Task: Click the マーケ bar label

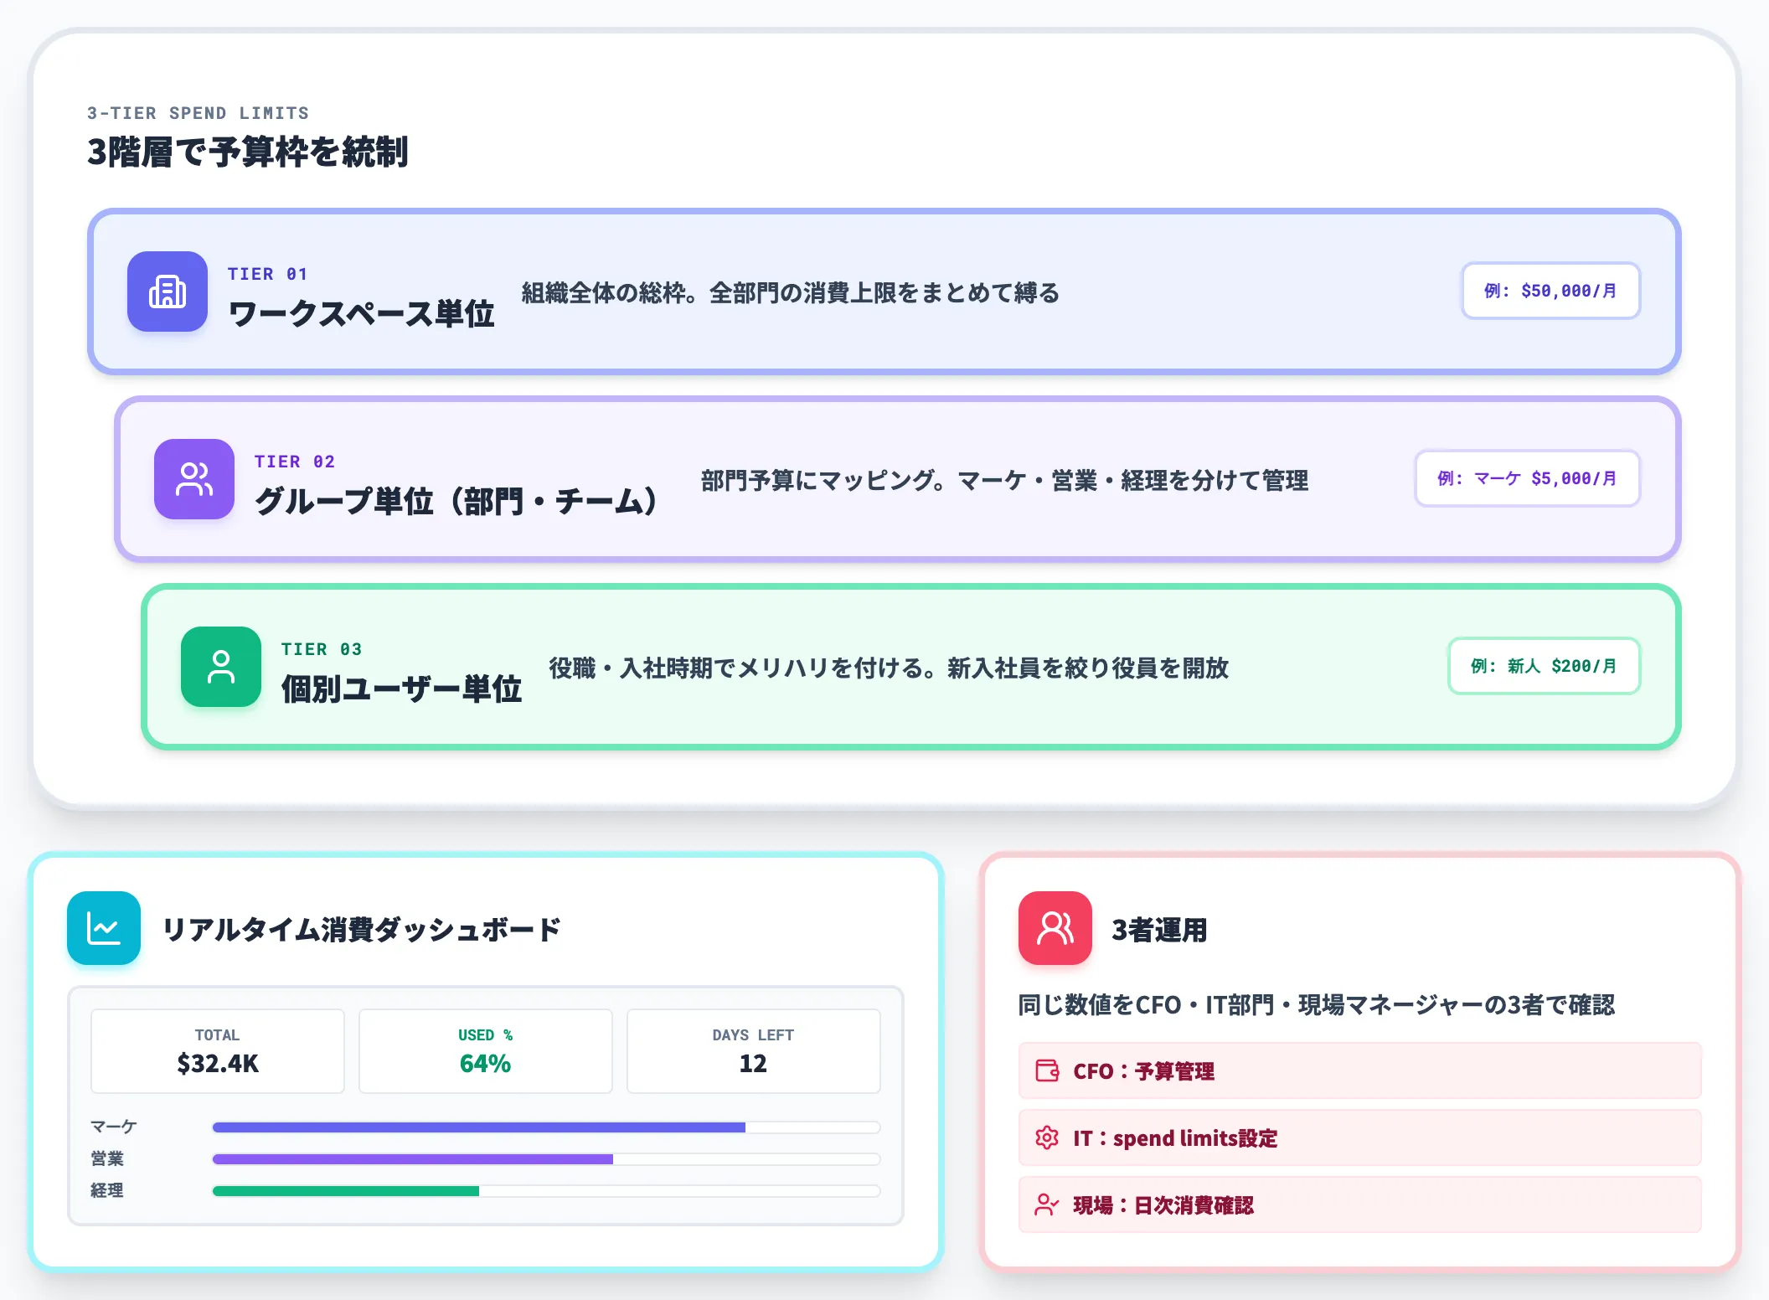Action: (114, 1127)
